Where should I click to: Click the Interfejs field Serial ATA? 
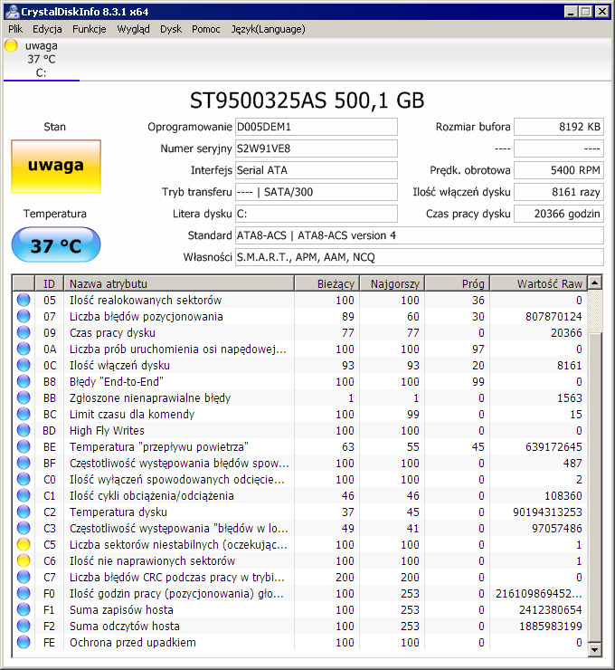point(317,170)
